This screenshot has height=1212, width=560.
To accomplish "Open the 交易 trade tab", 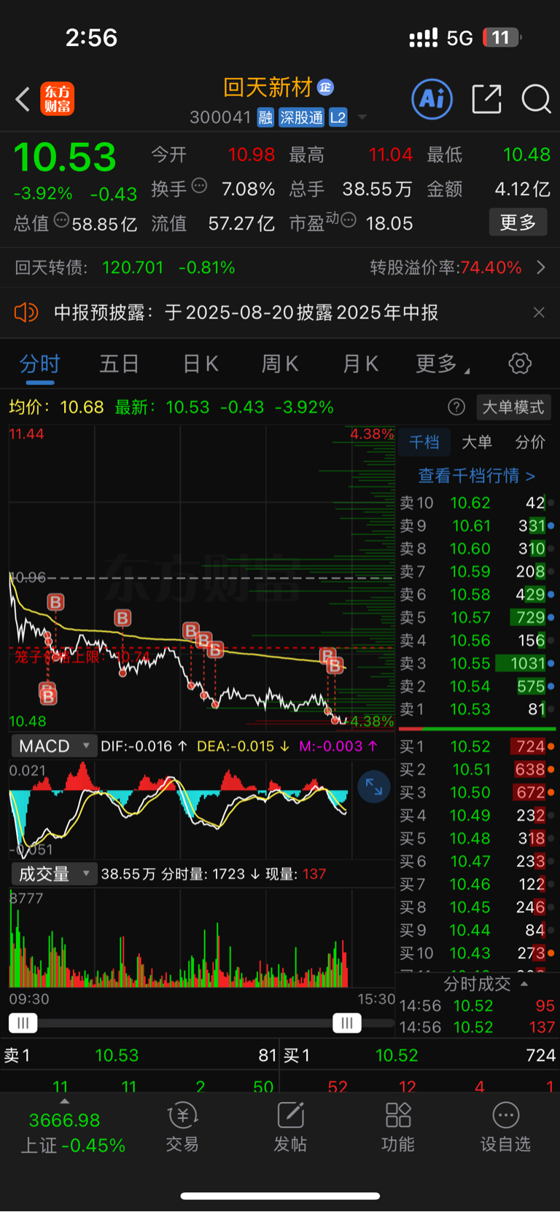I will click(x=182, y=1127).
